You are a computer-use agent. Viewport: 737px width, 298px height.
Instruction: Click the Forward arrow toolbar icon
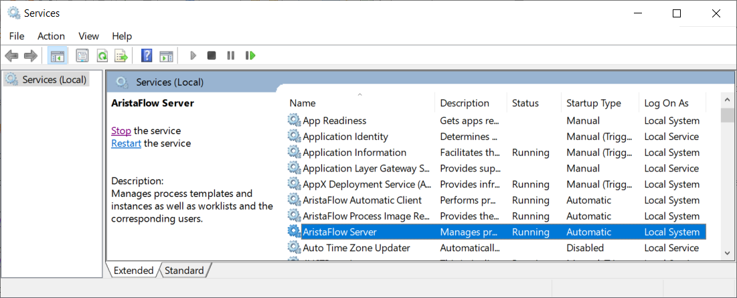pyautogui.click(x=31, y=56)
